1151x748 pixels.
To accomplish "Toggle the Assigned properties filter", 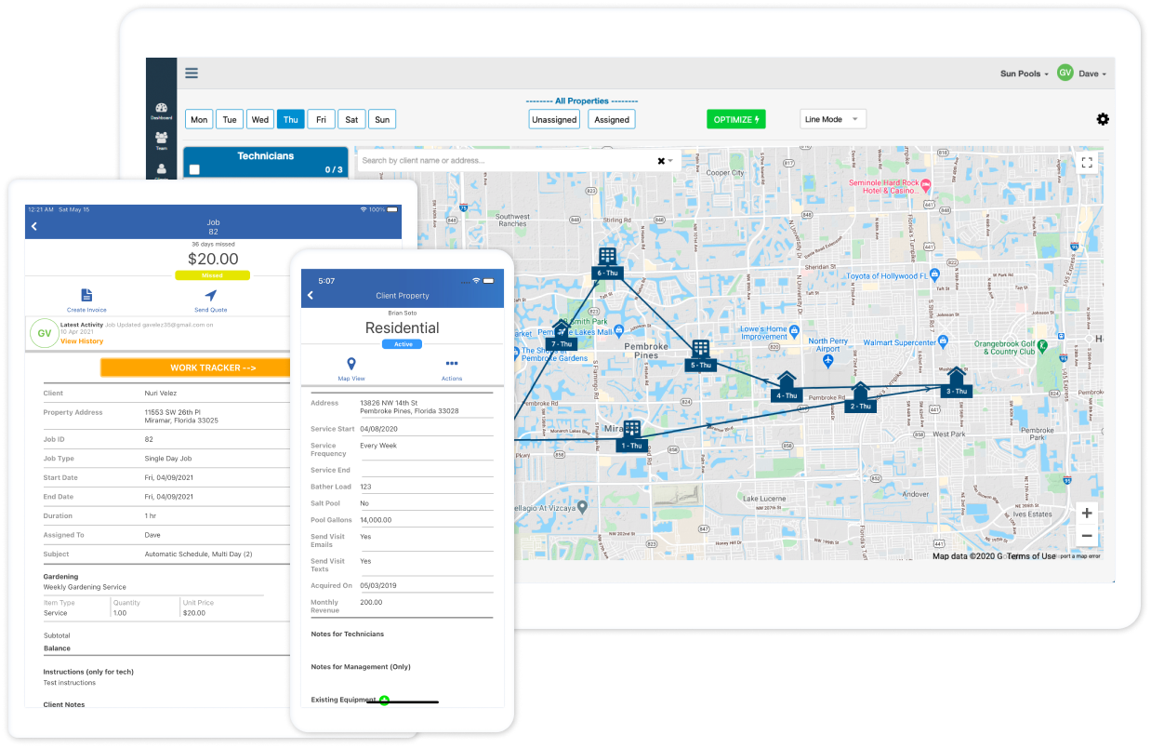I will pyautogui.click(x=612, y=119).
